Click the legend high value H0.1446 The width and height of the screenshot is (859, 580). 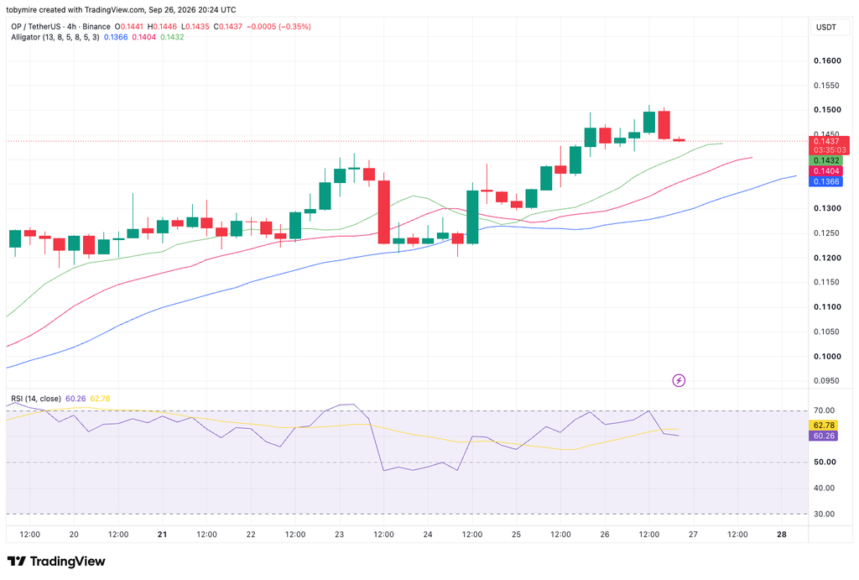click(162, 26)
